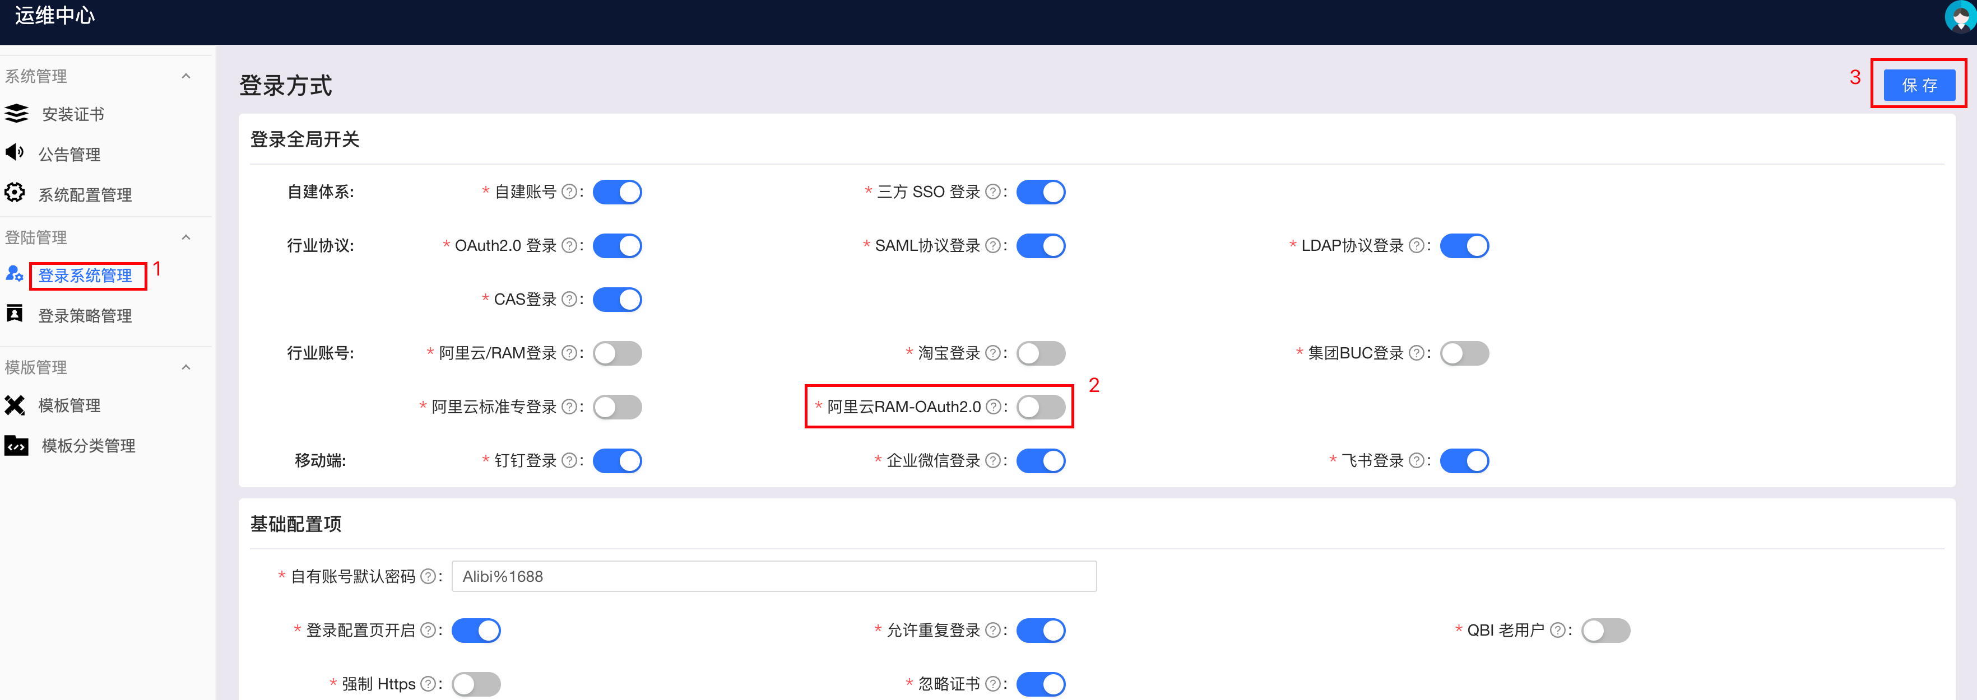Image resolution: width=1977 pixels, height=700 pixels.
Task: Open the user avatar in the header
Action: [x=1961, y=17]
